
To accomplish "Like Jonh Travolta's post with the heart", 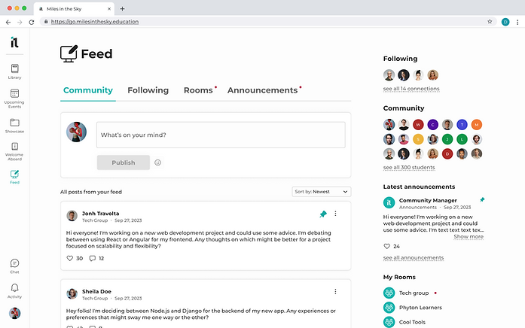I will (70, 259).
